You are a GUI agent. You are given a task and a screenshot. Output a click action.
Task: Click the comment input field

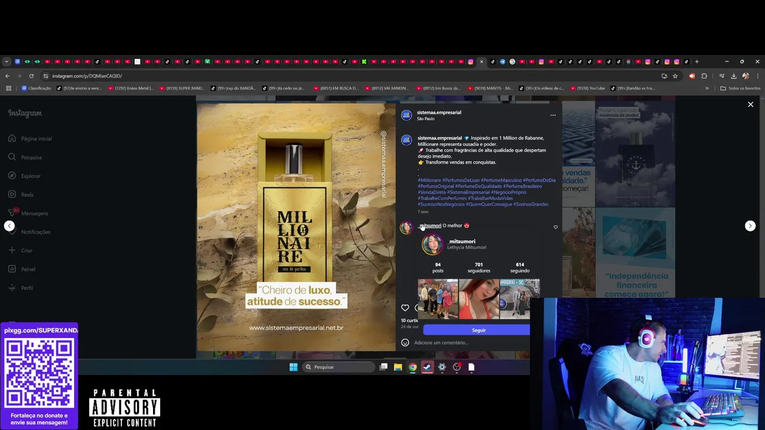pyautogui.click(x=470, y=343)
